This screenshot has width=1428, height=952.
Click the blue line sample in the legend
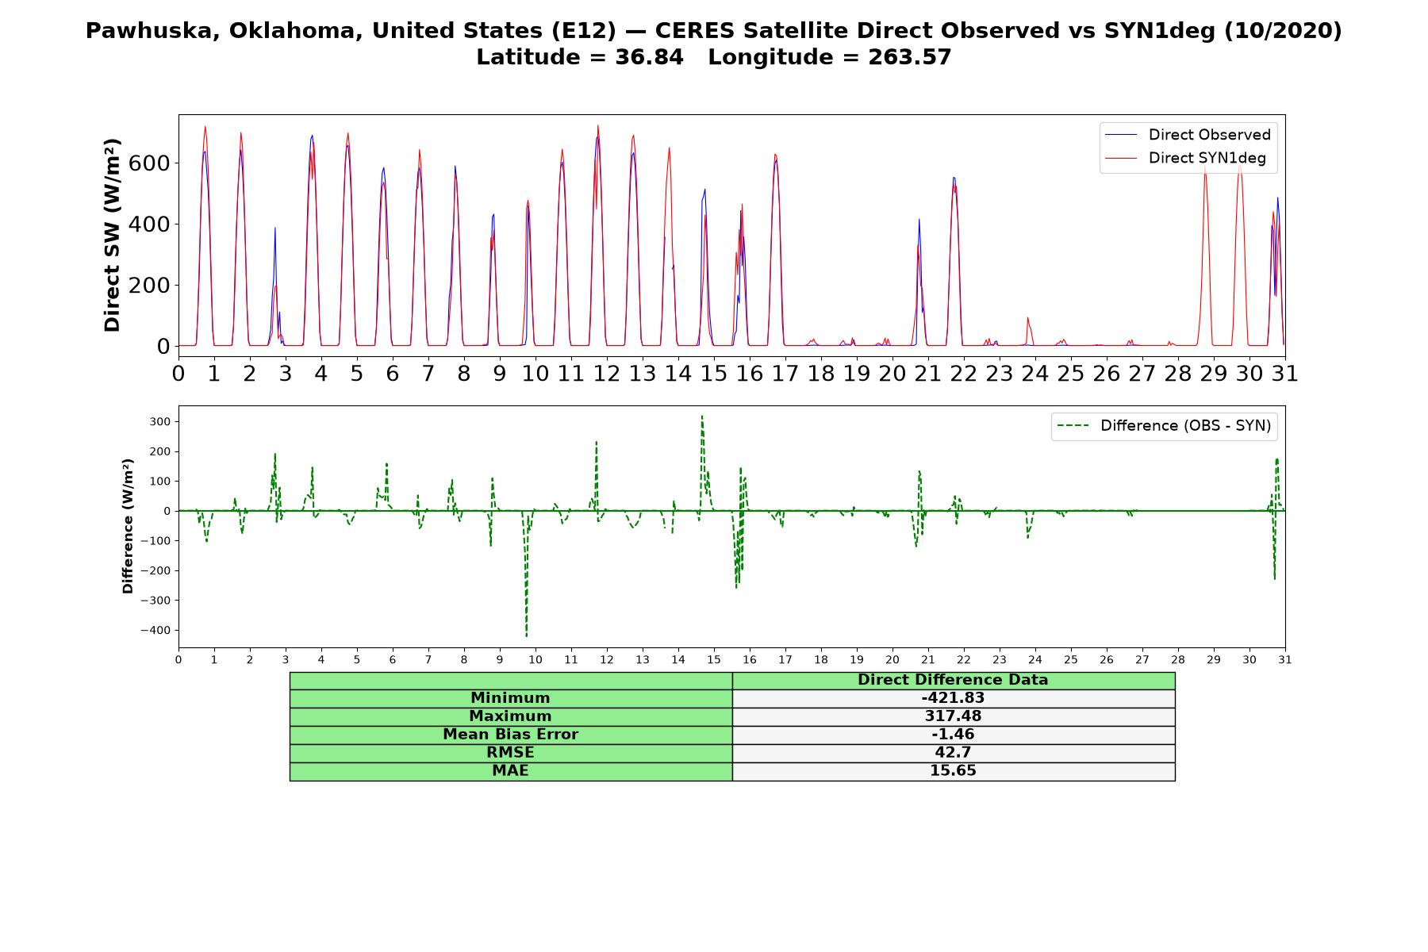tap(1121, 135)
